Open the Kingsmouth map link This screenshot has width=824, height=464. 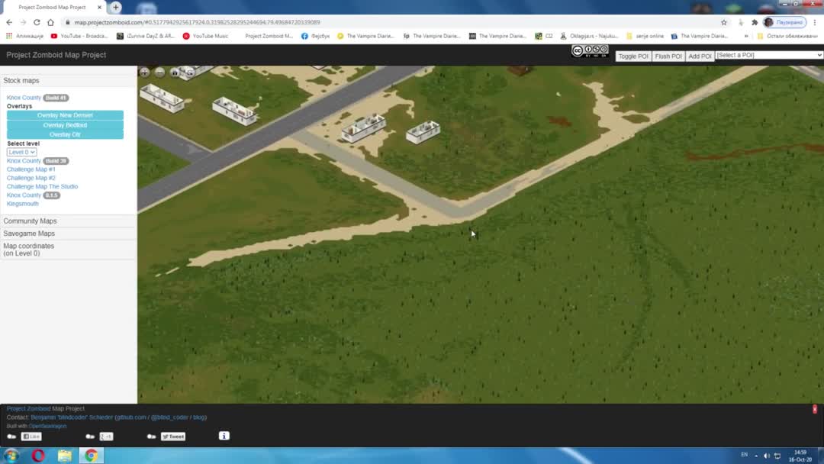[x=23, y=204]
